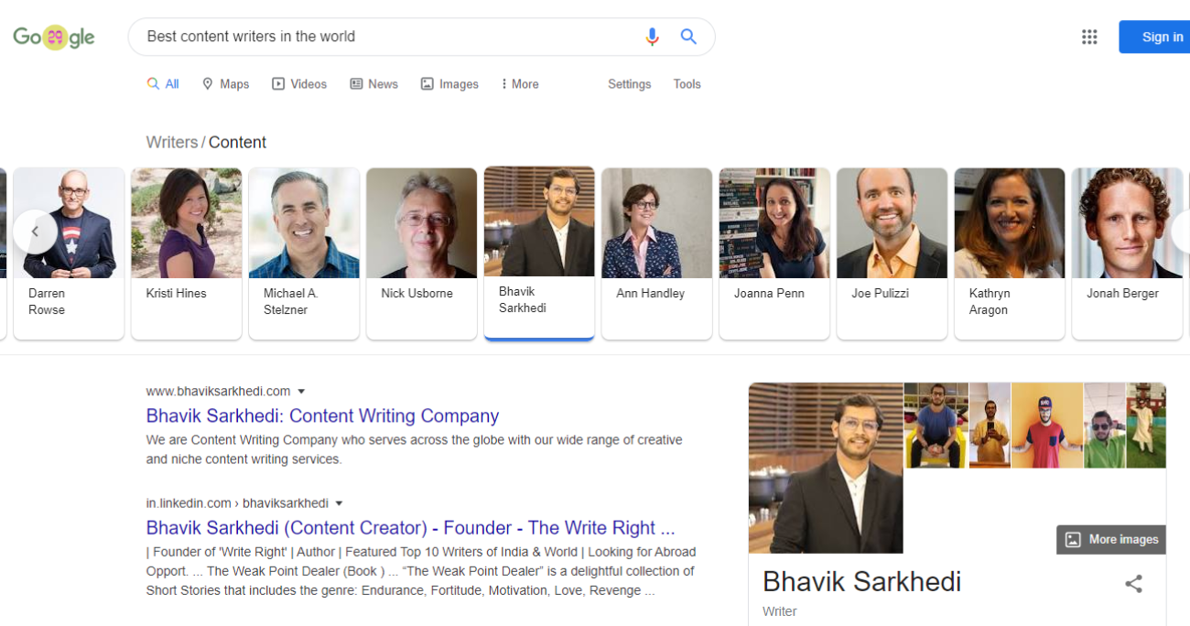Click the More images button
The width and height of the screenshot is (1190, 626).
[x=1111, y=540]
